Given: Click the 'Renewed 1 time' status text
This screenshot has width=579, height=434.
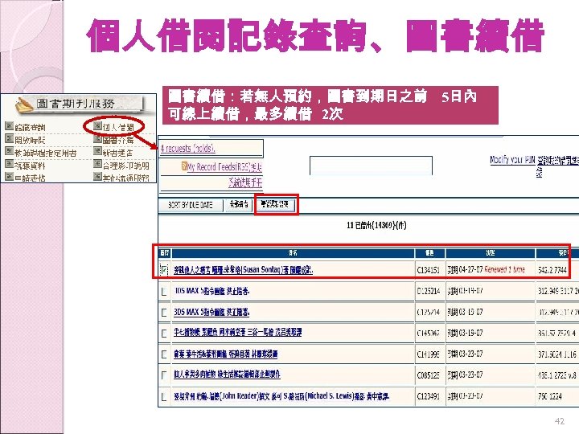Looking at the screenshot, I should pyautogui.click(x=504, y=269).
